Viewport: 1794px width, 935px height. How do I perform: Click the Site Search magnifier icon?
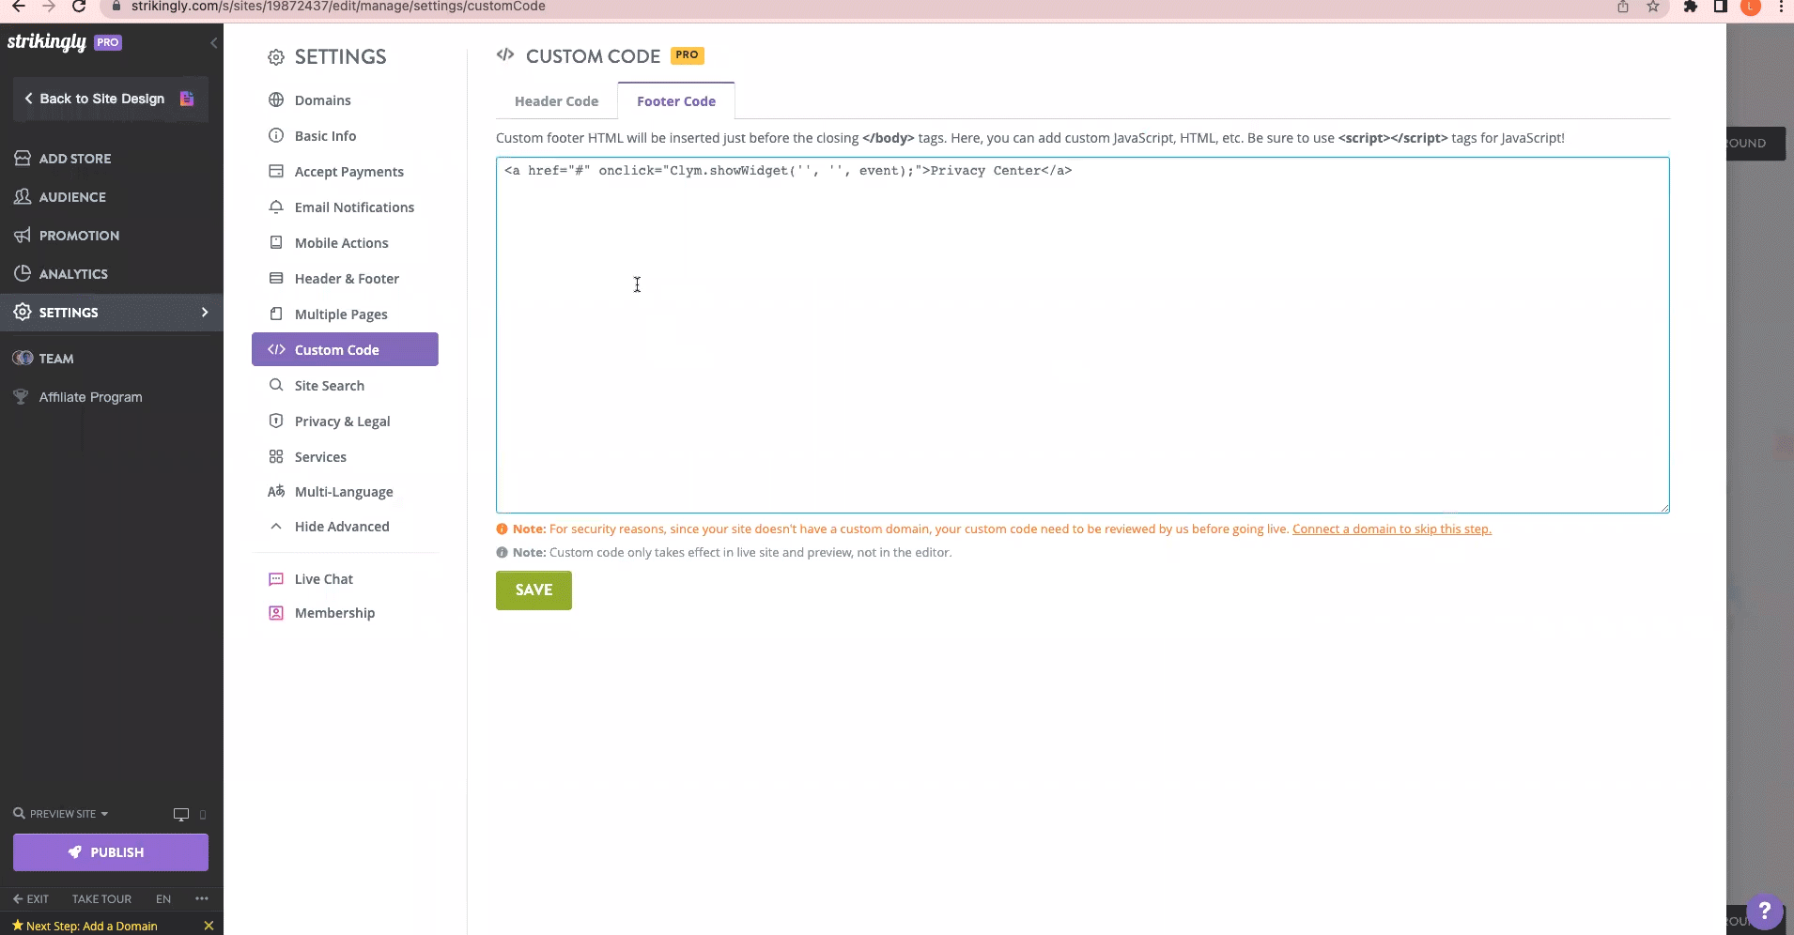[276, 386]
